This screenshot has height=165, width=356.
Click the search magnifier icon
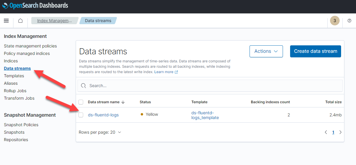83,86
